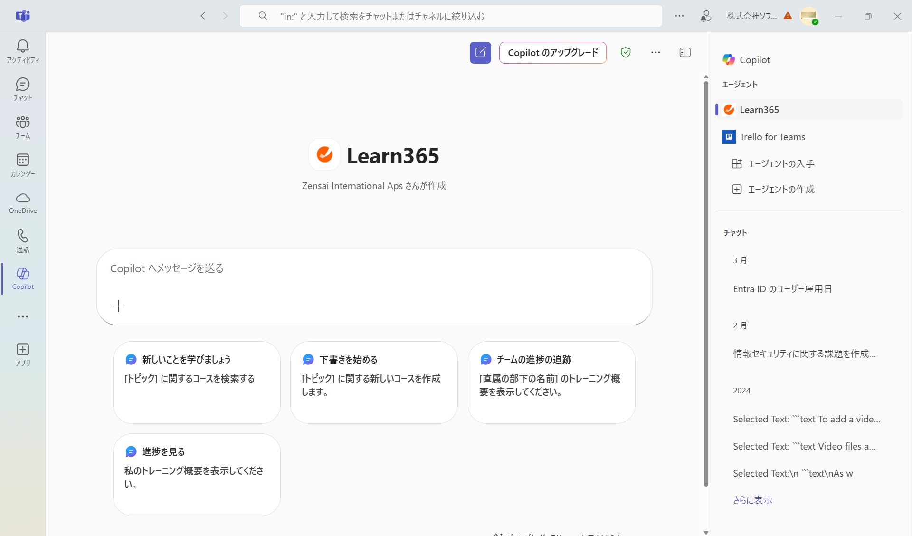Click the green privacy shield icon

[x=625, y=52]
